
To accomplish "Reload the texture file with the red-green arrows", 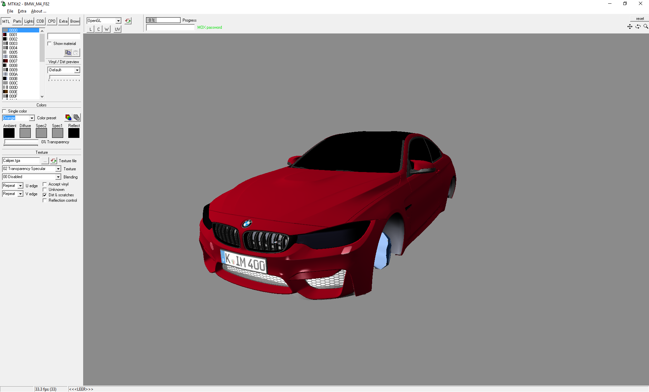I will [x=54, y=161].
